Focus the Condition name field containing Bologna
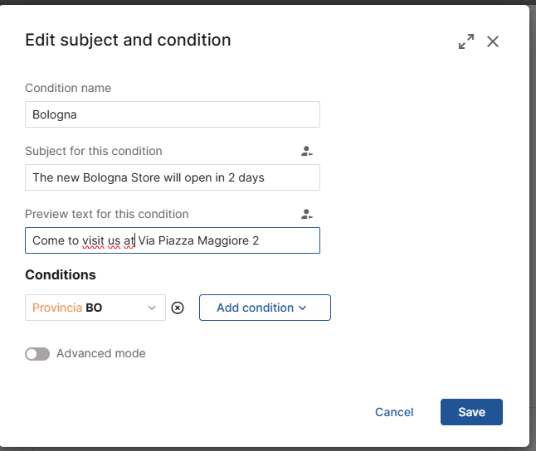This screenshot has width=536, height=451. [172, 114]
